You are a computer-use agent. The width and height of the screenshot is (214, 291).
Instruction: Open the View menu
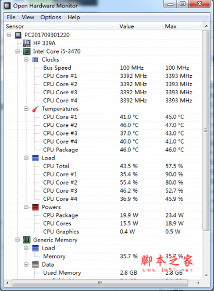[28, 17]
